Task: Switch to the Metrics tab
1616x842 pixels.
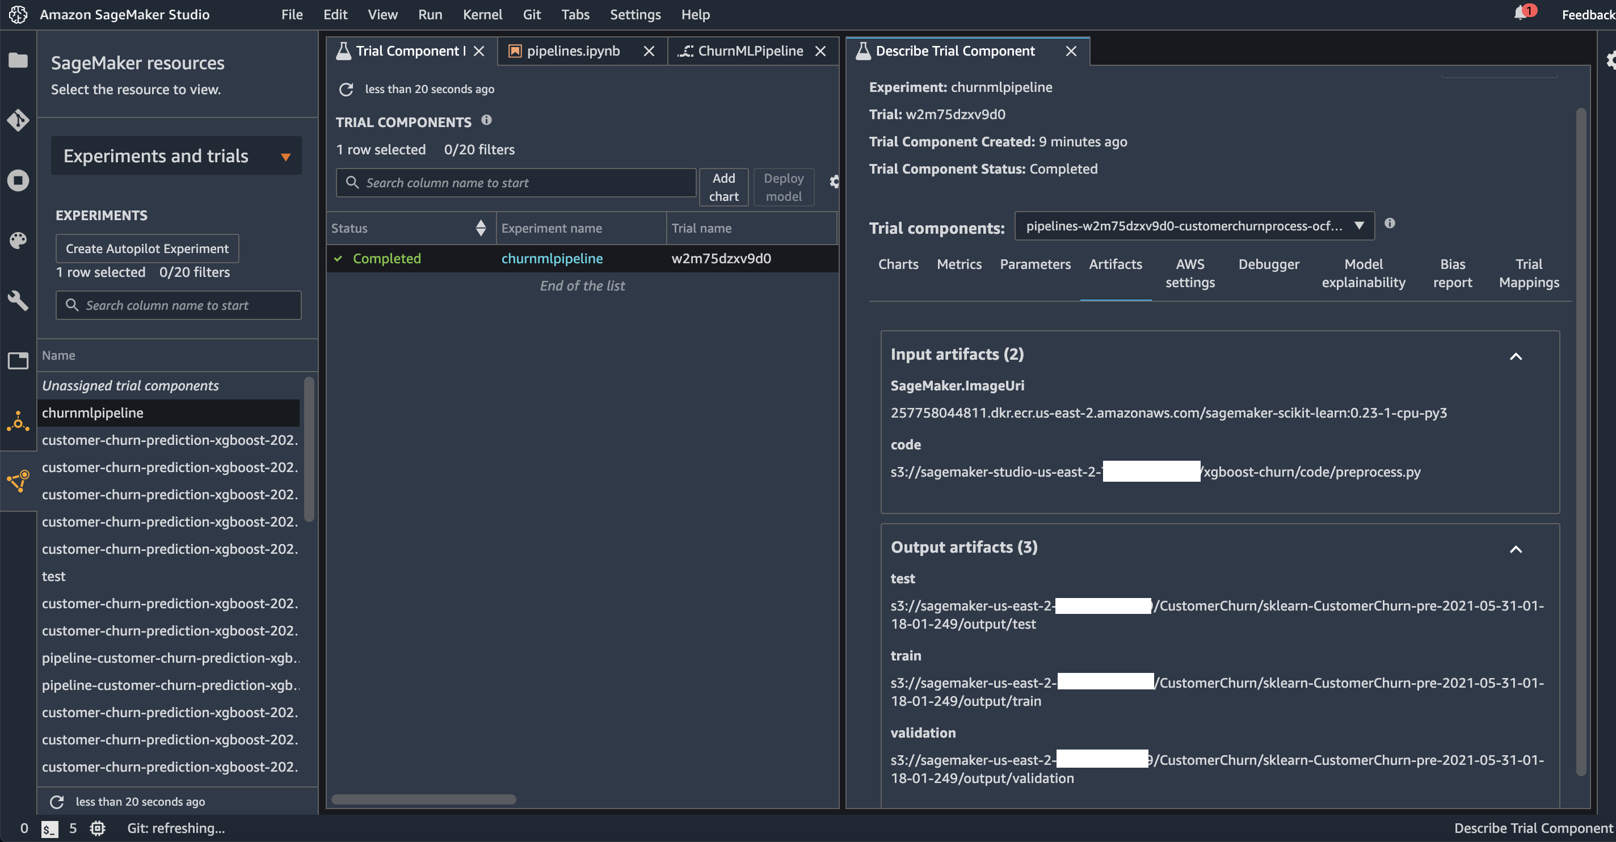Action: [x=958, y=264]
